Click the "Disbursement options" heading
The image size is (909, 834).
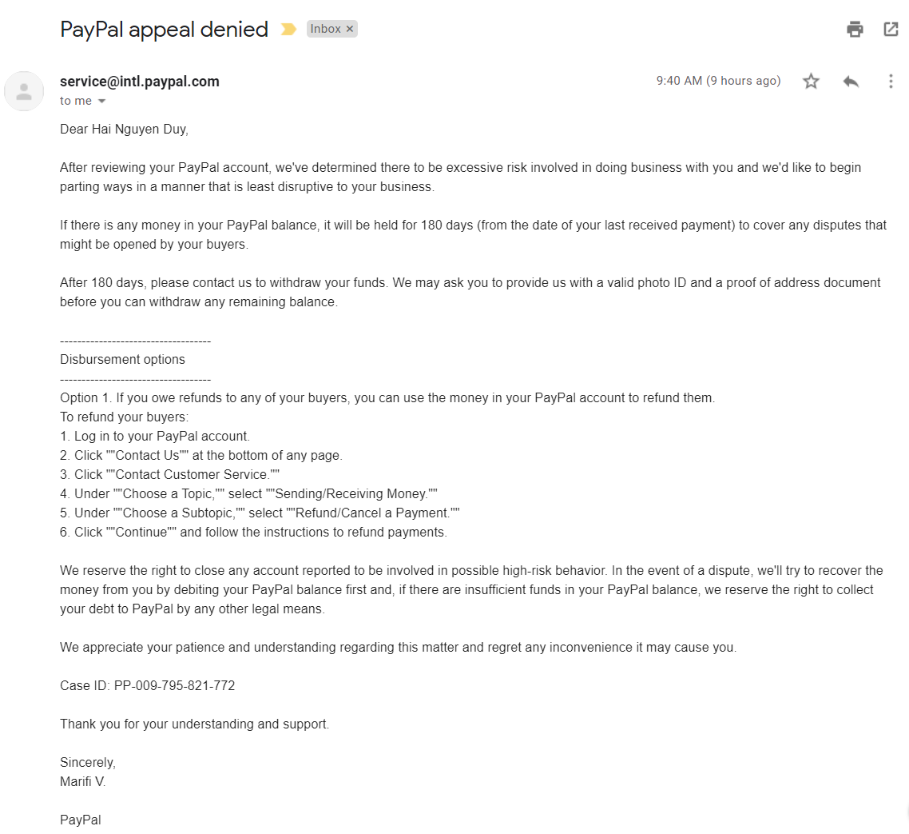[x=122, y=359]
